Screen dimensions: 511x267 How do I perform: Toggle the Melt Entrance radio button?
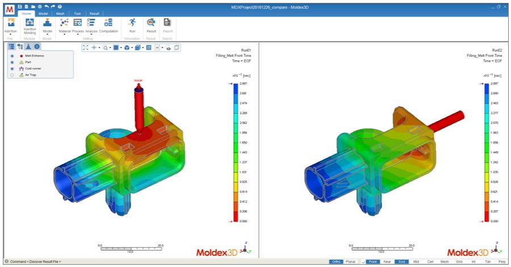click(12, 56)
